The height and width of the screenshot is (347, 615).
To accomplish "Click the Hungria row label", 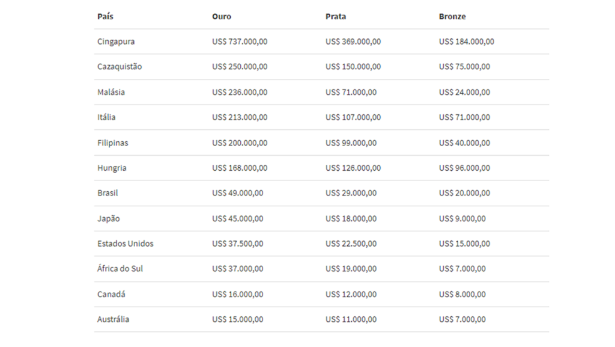I will coord(112,168).
